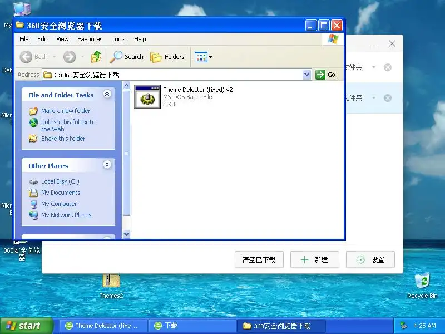
Task: Toggle the Folders pane
Action: [x=167, y=57]
